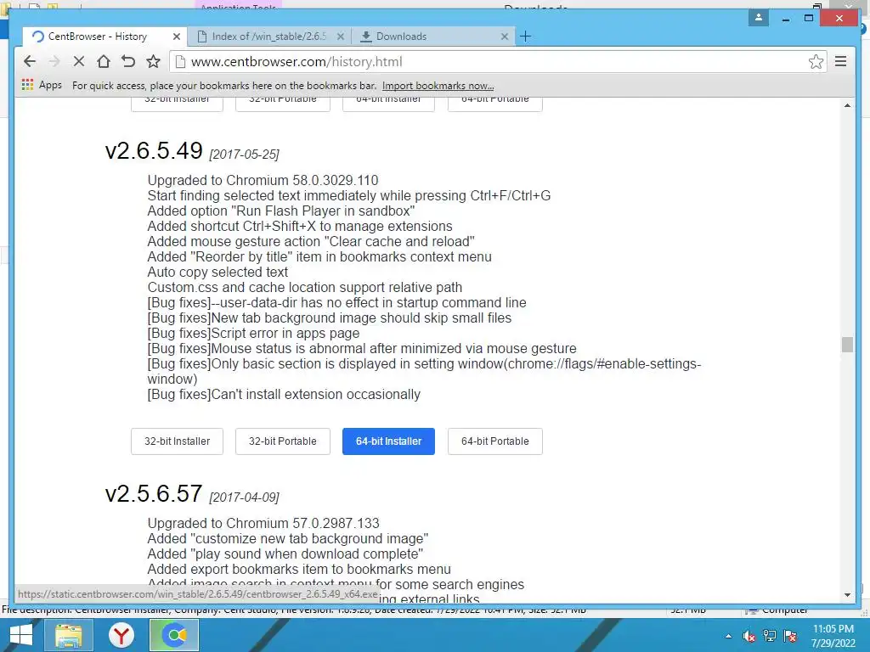
Task: Open the Windows Start button
Action: 20,635
